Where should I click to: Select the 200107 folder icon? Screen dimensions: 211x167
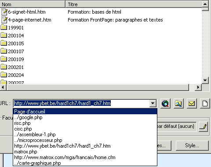click(x=4, y=51)
